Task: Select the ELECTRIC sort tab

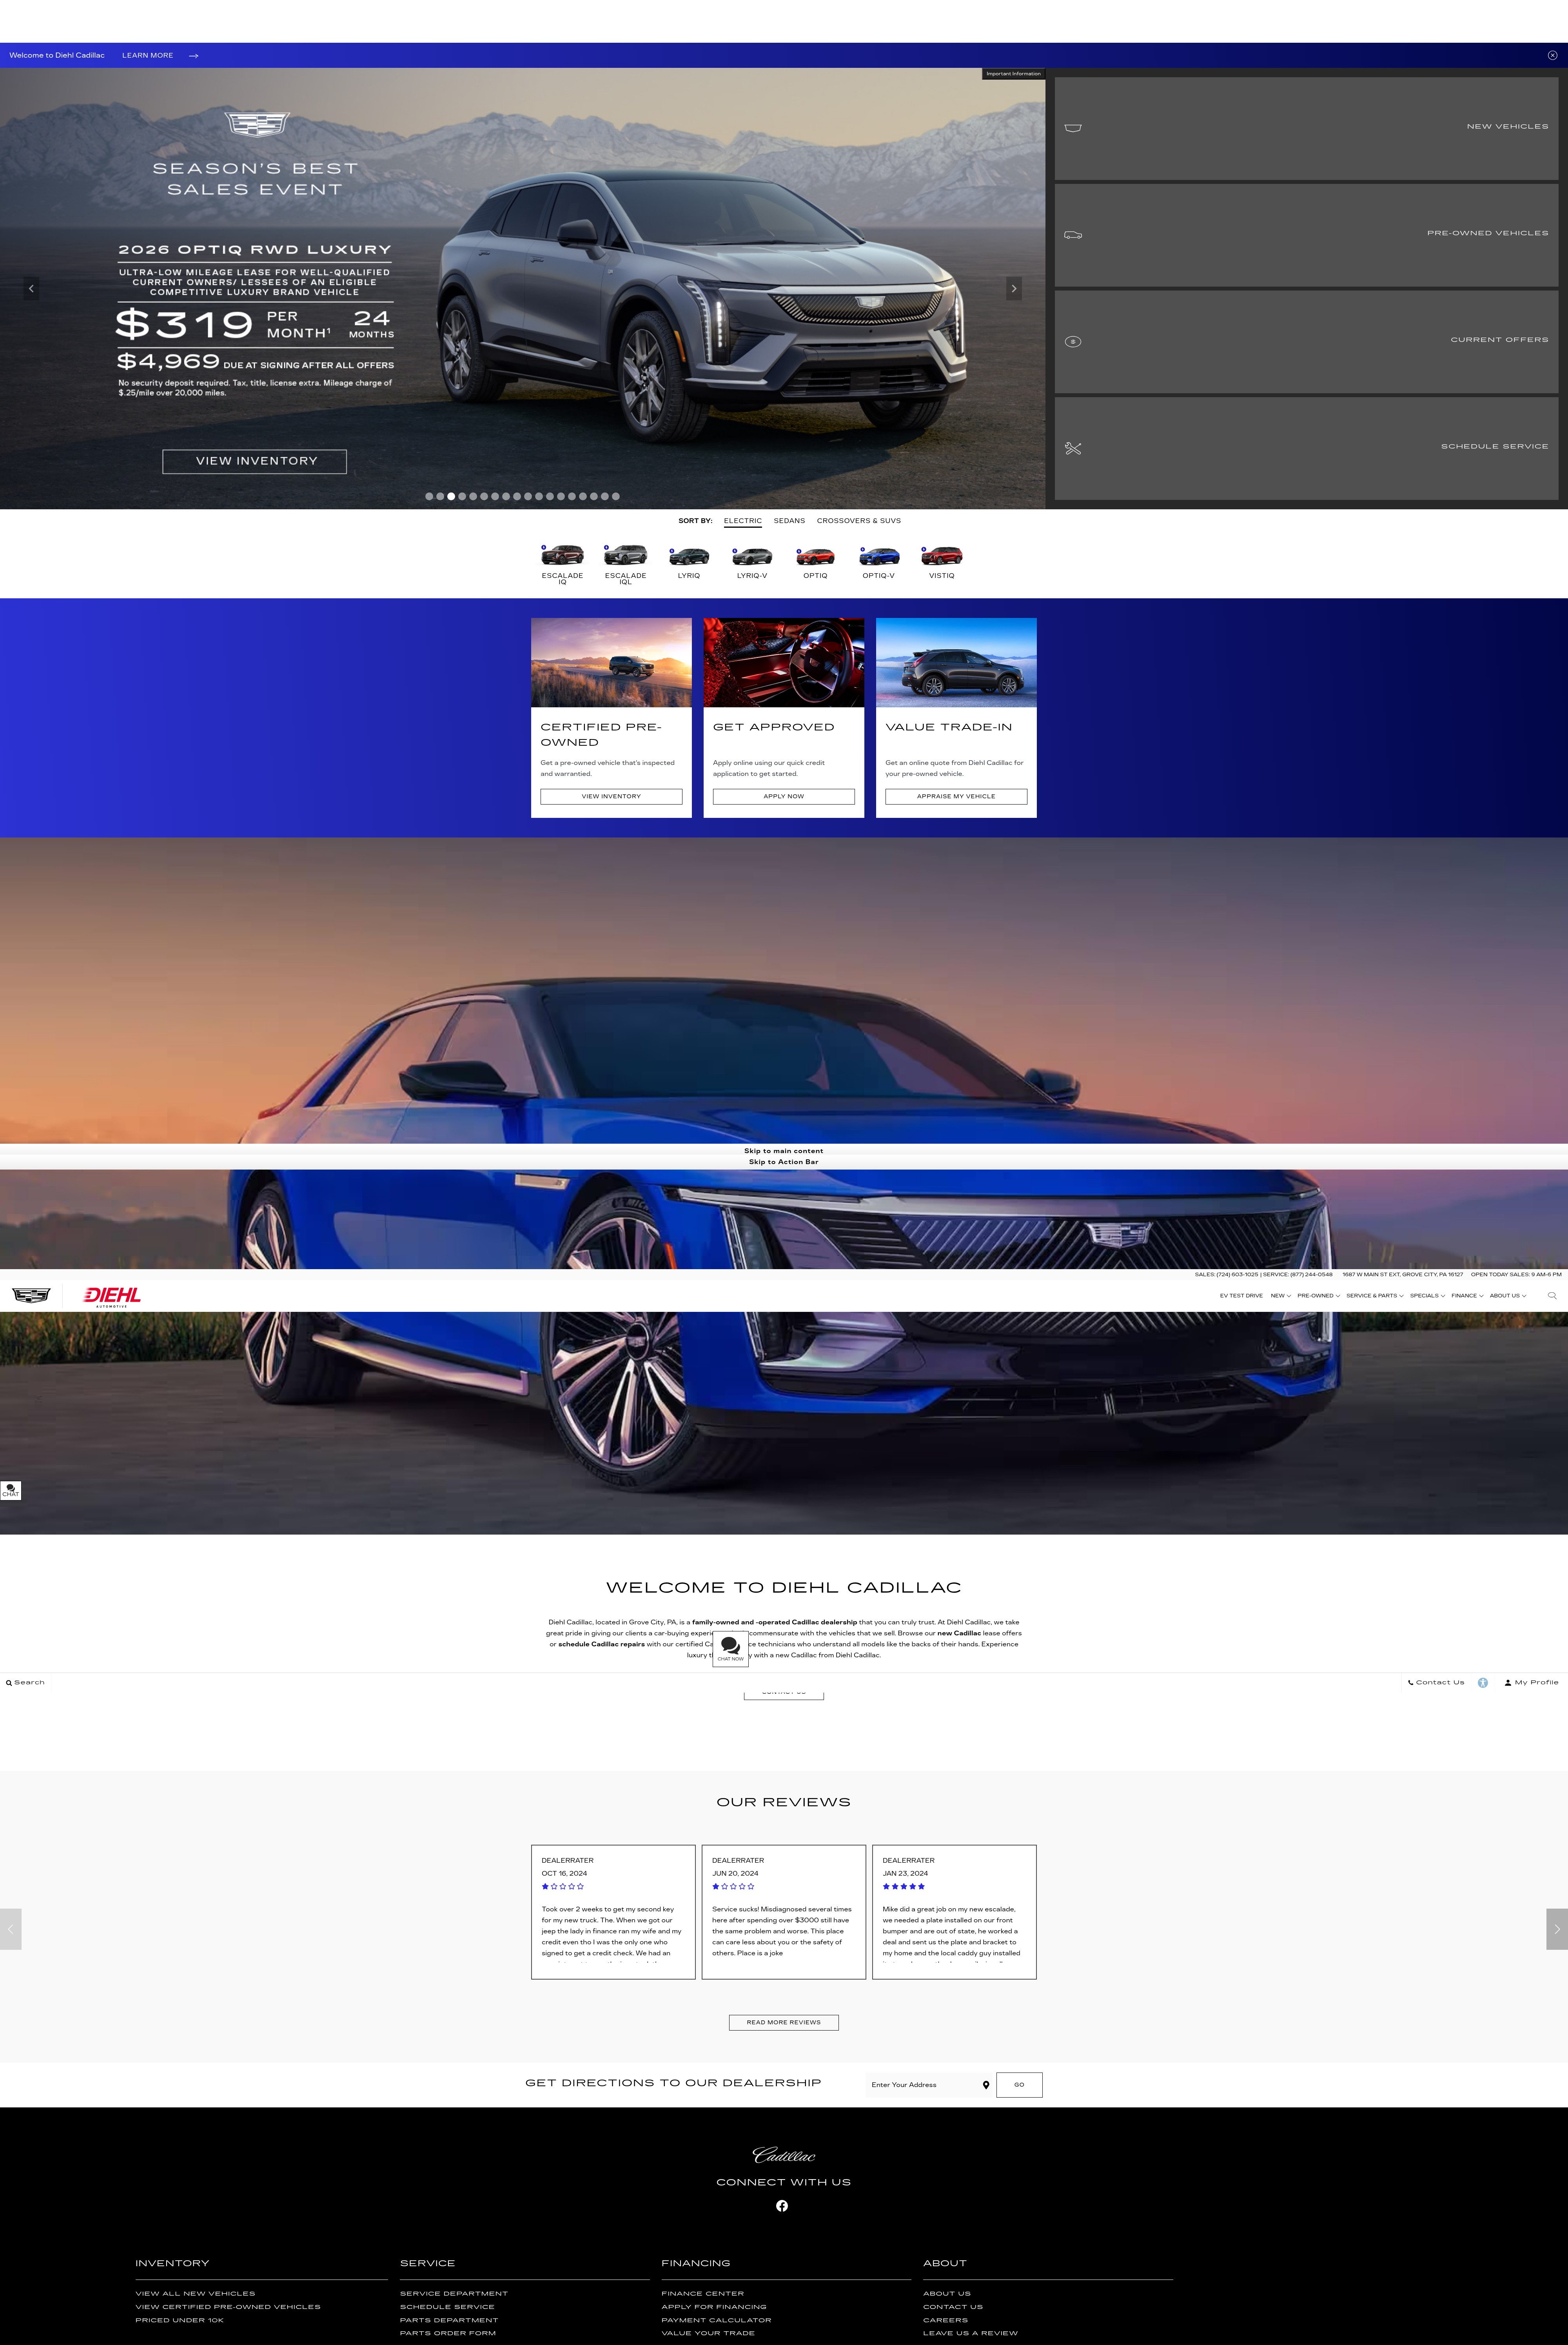Action: (742, 521)
